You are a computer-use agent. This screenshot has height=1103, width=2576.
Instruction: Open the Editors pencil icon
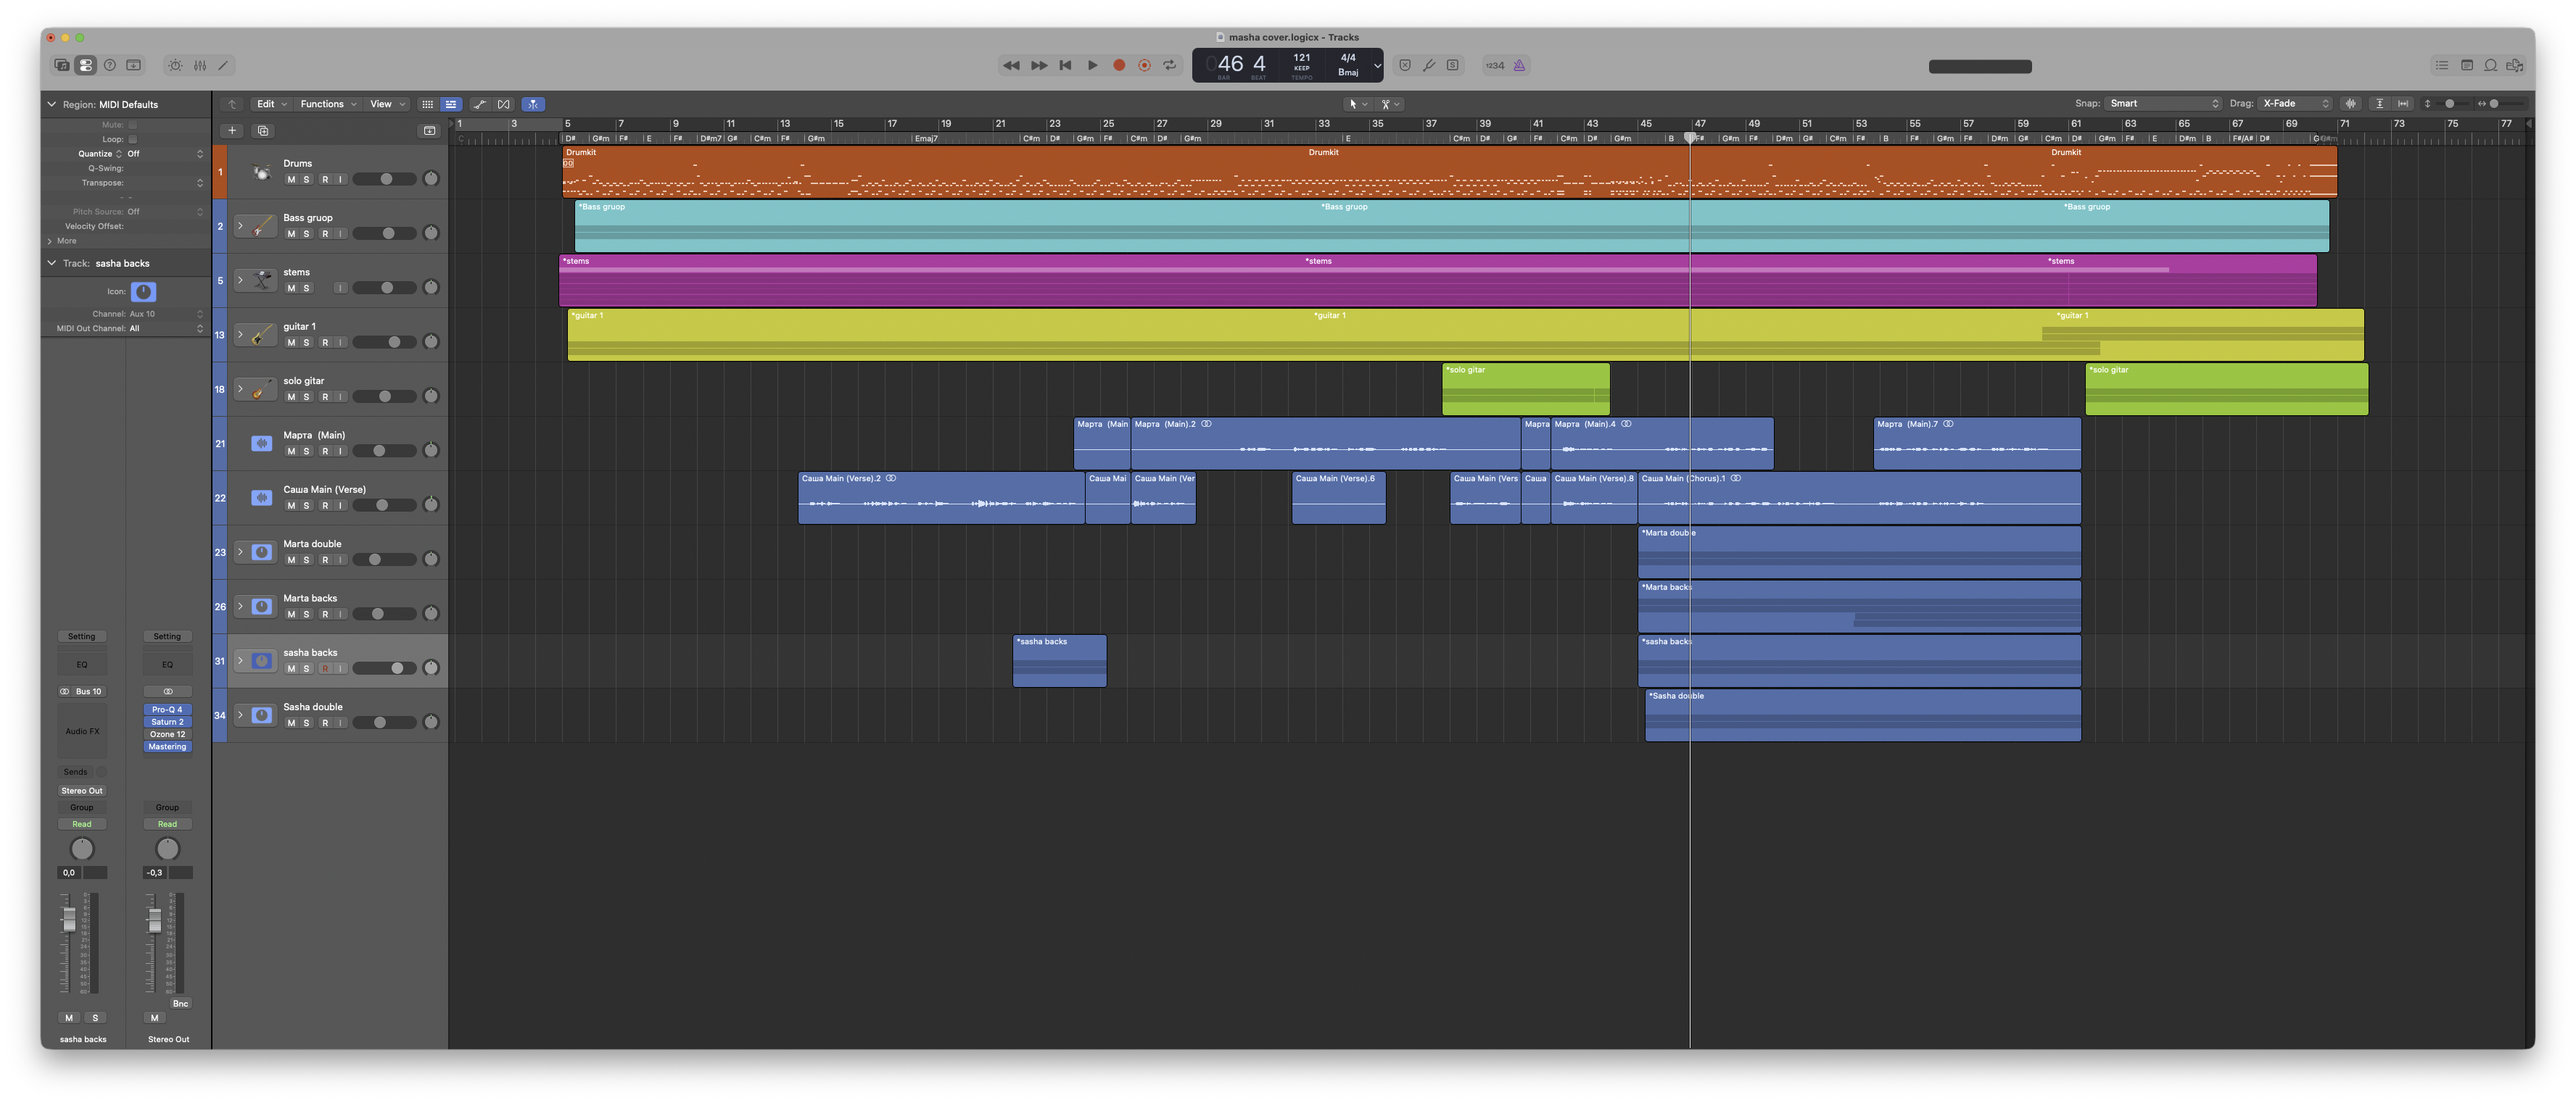[224, 65]
